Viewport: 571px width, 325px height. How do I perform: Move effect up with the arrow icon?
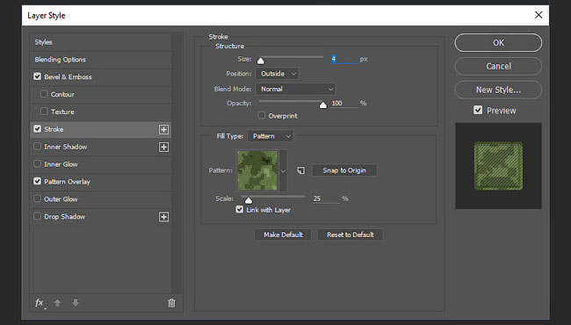pos(57,302)
